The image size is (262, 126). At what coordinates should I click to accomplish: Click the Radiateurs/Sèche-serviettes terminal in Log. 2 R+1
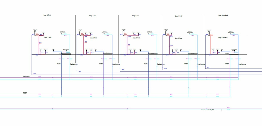(x=104, y=34)
